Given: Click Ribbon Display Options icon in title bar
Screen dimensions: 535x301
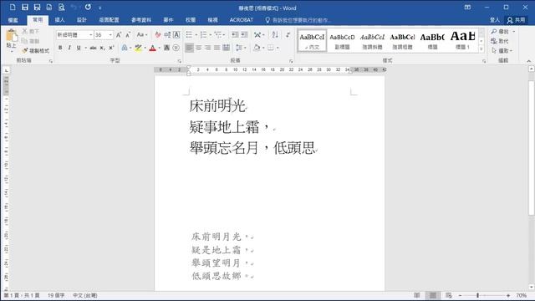Looking at the screenshot, I should click(x=467, y=8).
